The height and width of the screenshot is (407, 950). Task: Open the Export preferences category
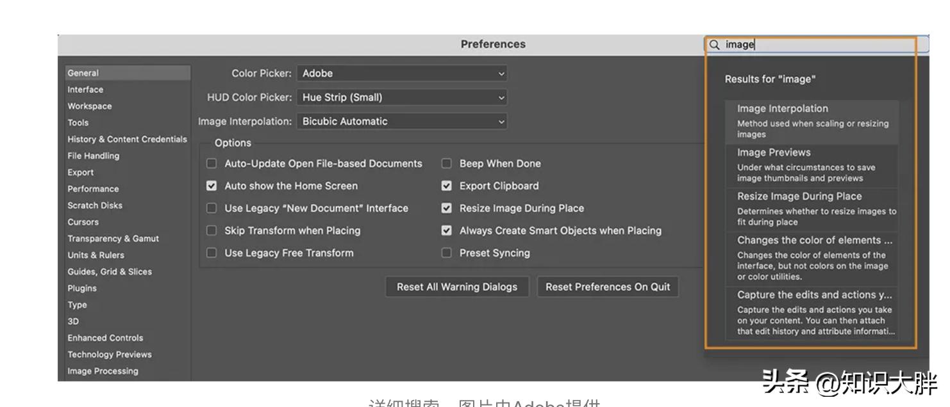[81, 173]
